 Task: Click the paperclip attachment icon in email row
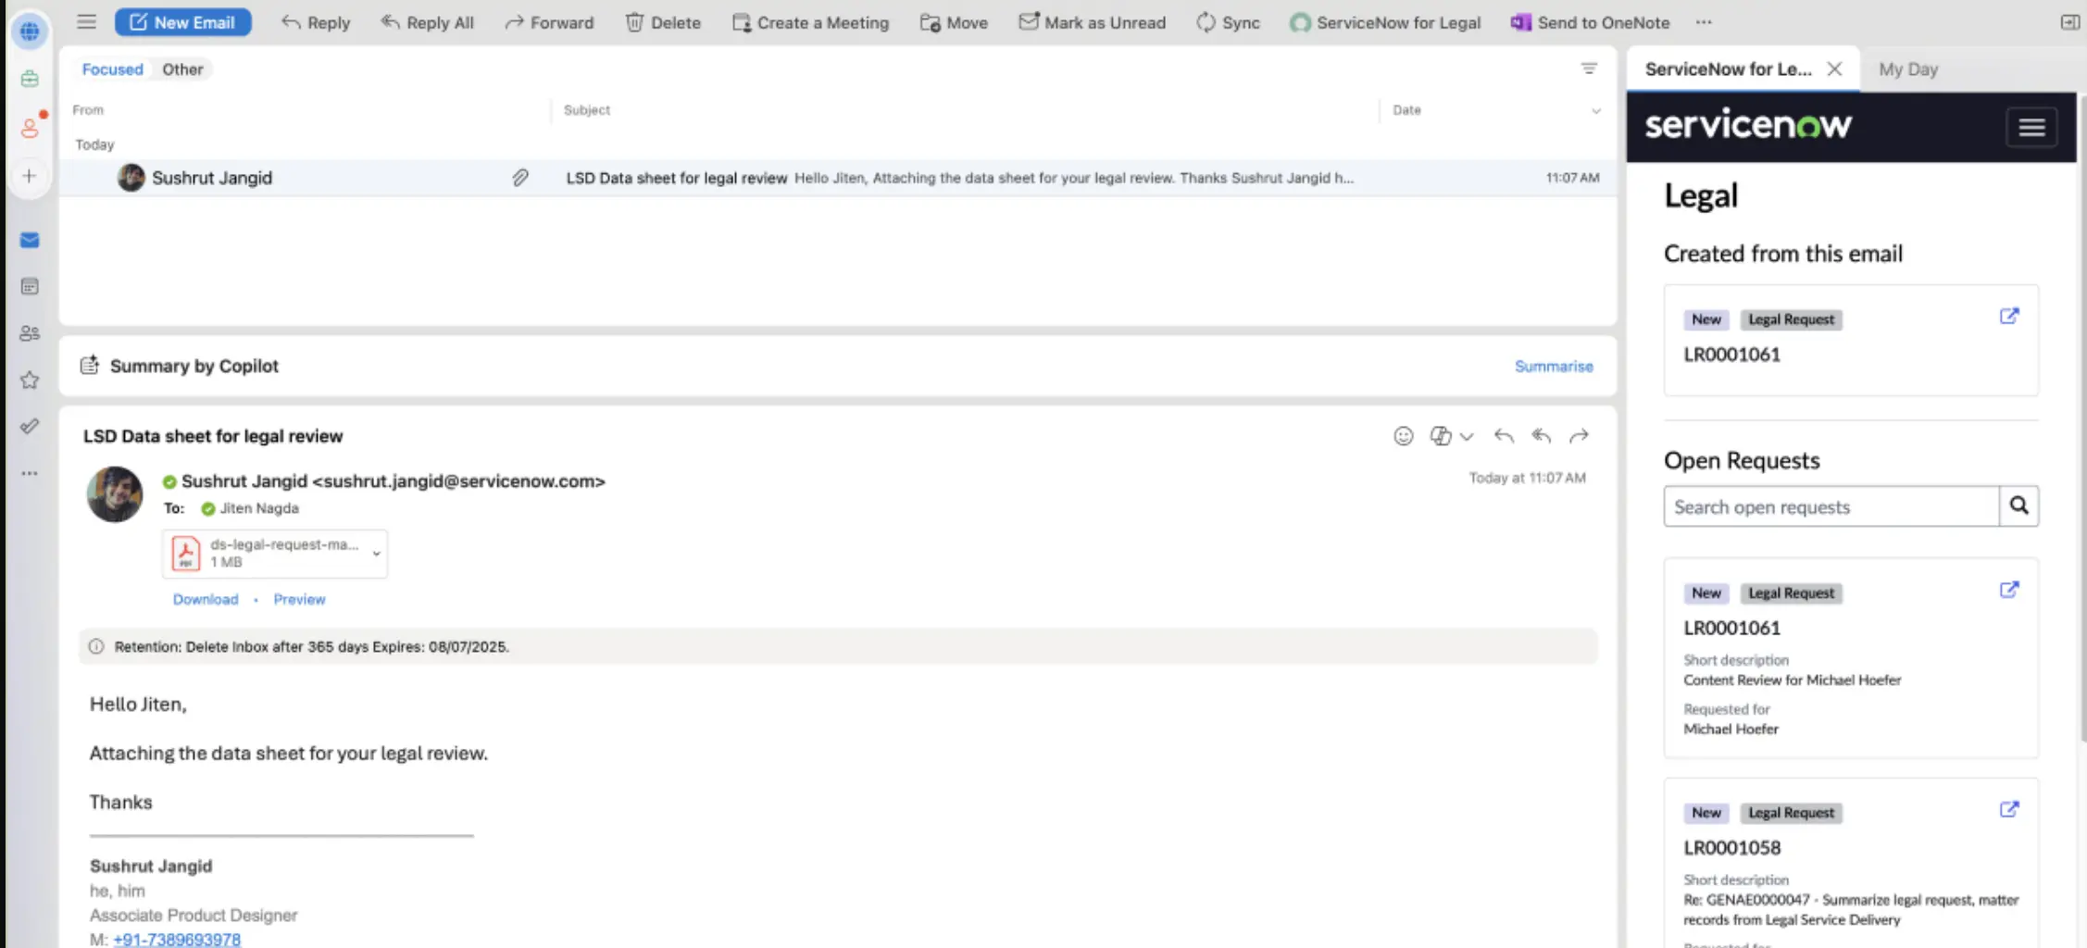click(520, 178)
